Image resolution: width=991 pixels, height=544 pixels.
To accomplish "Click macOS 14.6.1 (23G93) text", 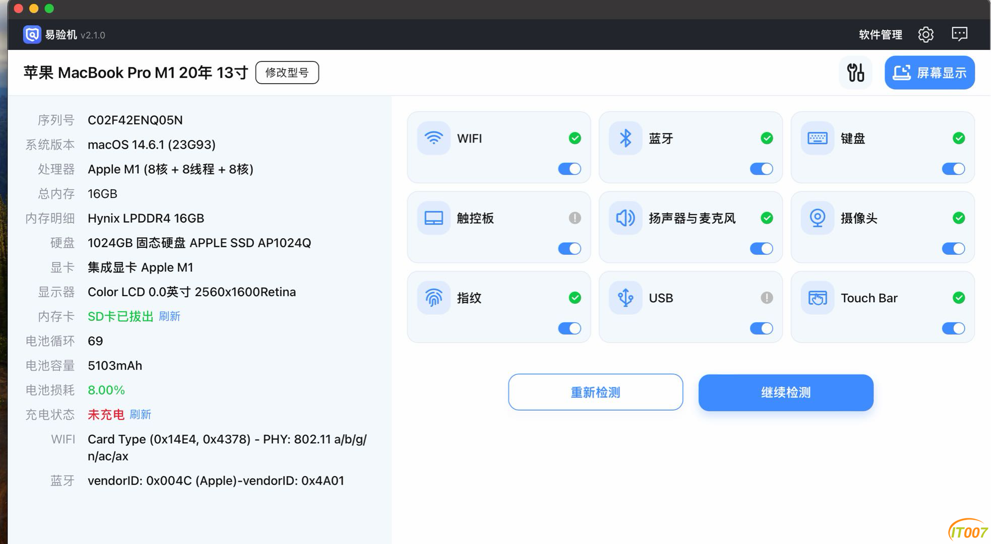I will 152,145.
